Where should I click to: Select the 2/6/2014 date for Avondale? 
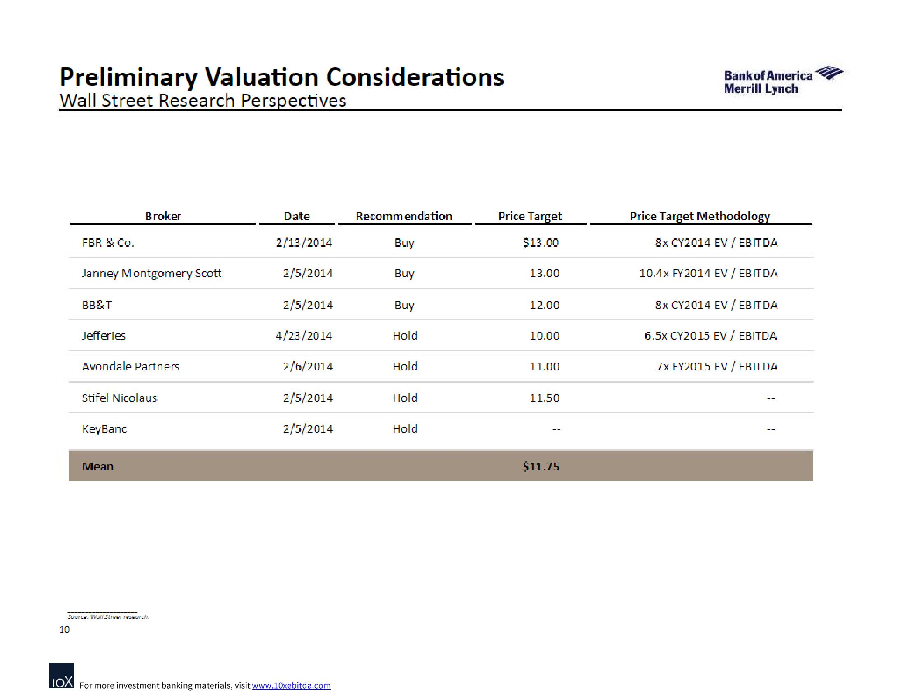click(x=308, y=366)
